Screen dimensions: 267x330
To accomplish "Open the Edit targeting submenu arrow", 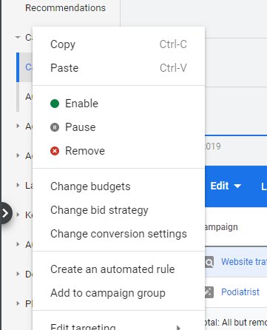I will pos(178,328).
